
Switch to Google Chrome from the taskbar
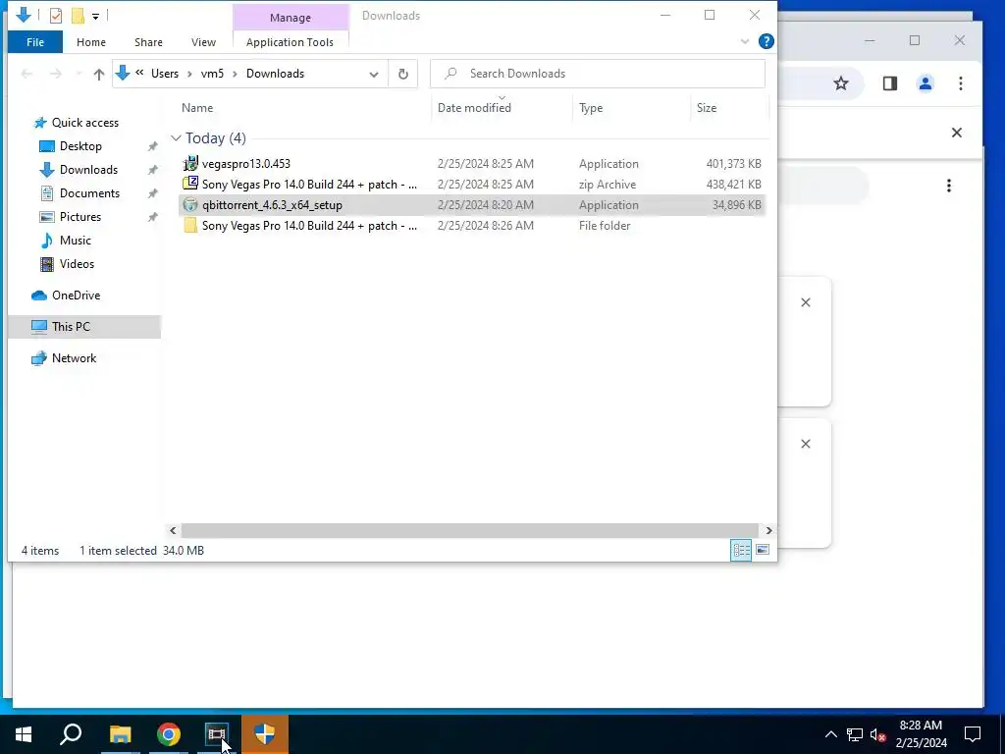click(169, 734)
